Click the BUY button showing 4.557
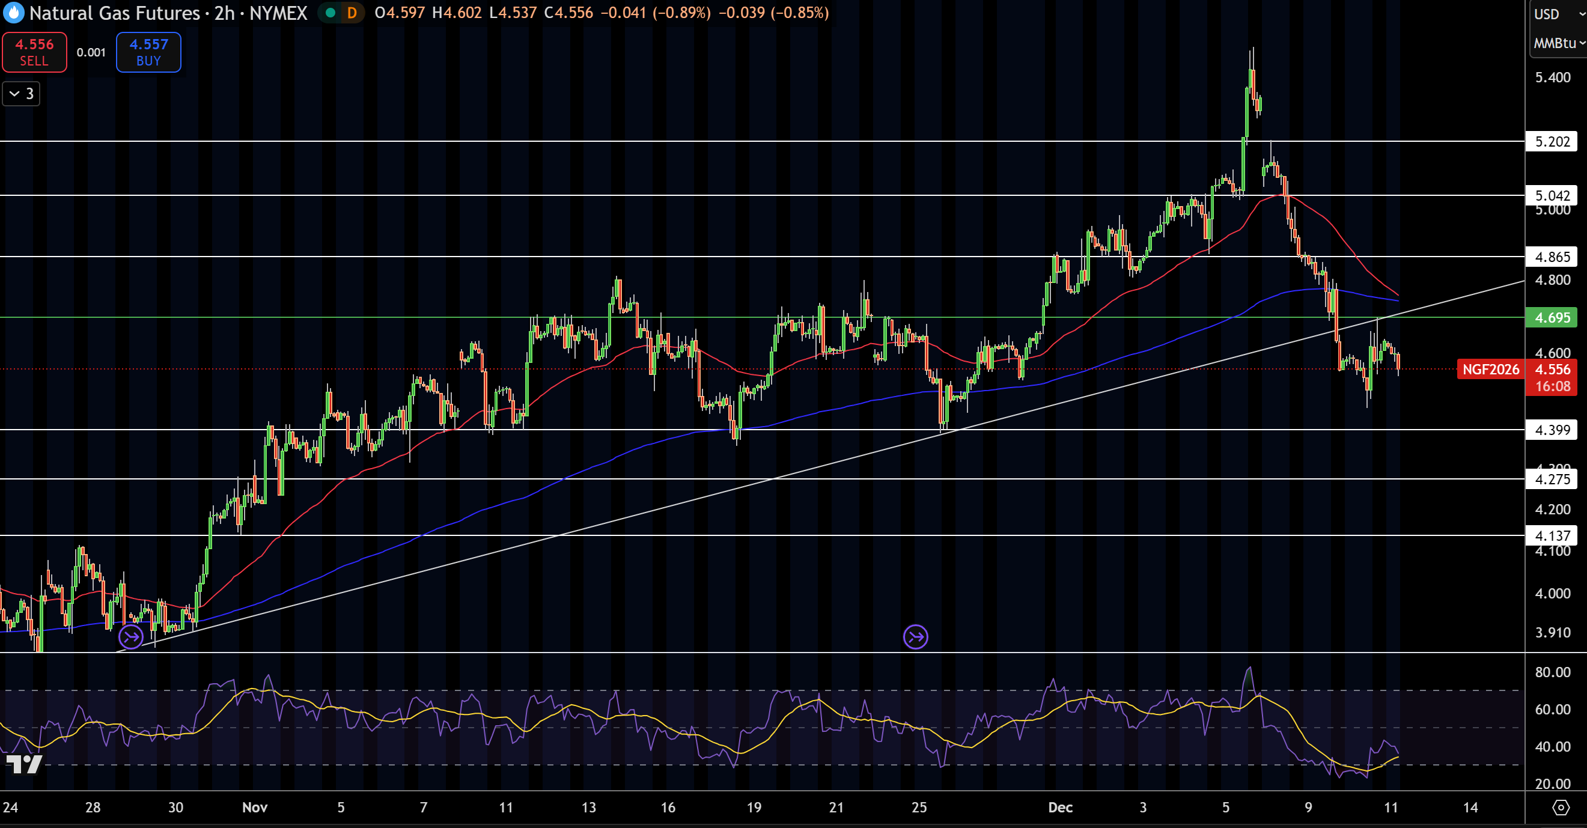Image resolution: width=1587 pixels, height=828 pixels. pos(148,52)
